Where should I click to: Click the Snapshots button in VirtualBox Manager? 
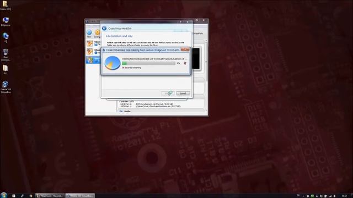coord(198,34)
